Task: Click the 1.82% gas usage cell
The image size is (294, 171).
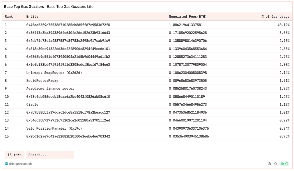Action: 285,88
